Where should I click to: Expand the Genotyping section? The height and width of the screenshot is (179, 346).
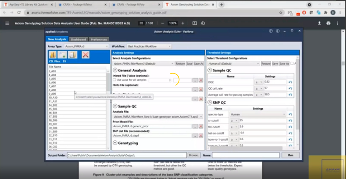[x=115, y=143]
